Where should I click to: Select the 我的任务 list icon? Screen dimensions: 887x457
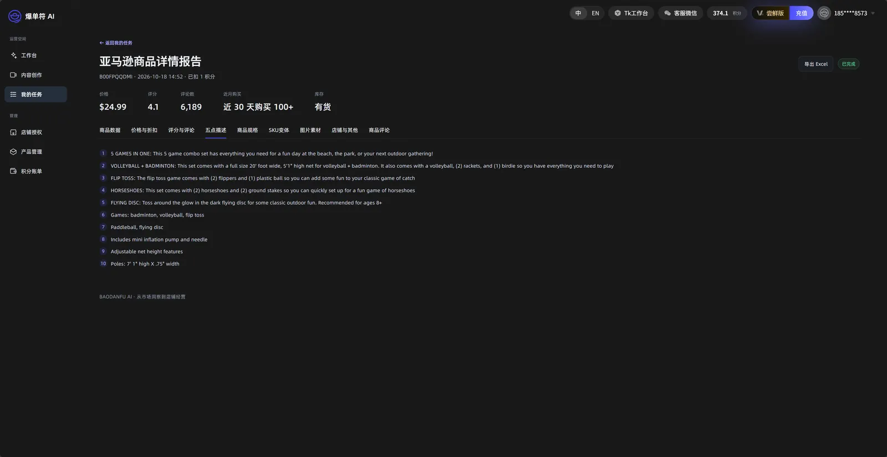[13, 95]
